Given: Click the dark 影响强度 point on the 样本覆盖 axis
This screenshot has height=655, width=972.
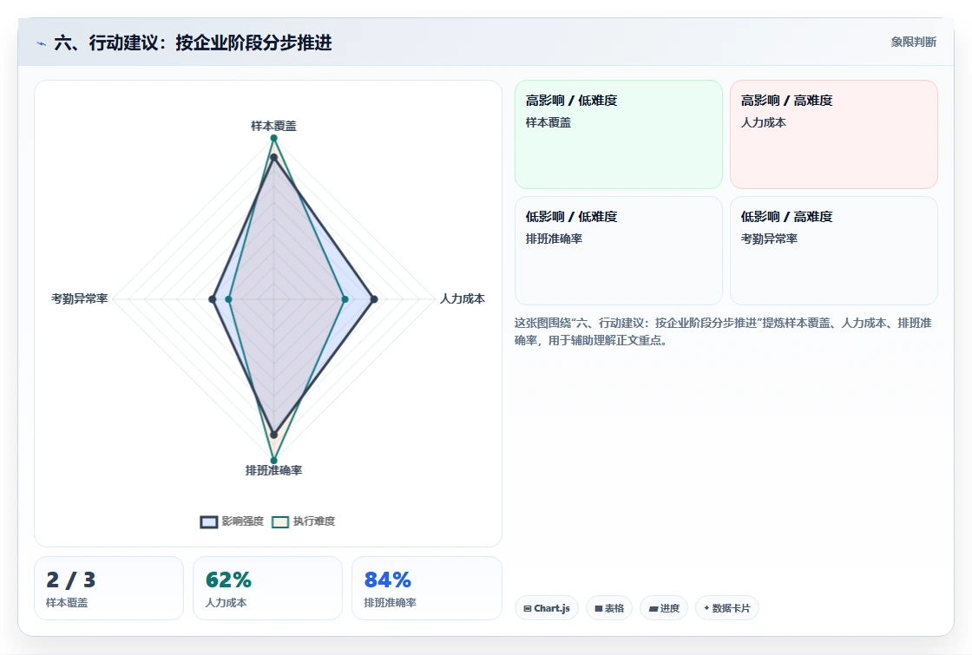Looking at the screenshot, I should click(x=273, y=157).
